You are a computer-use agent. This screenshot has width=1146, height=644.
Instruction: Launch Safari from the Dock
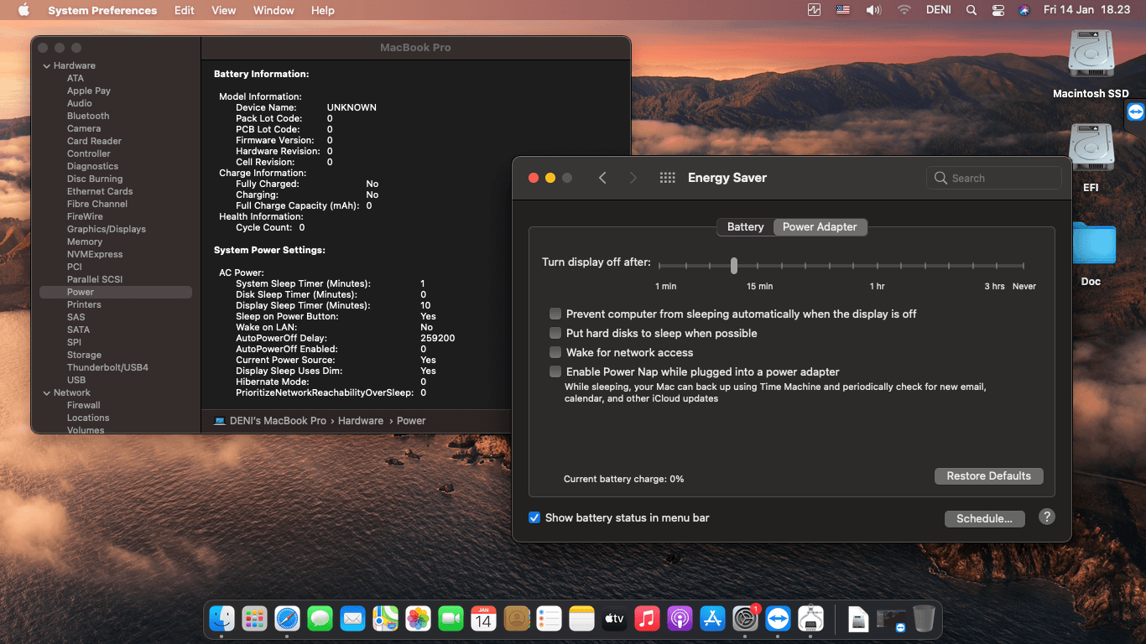[287, 619]
